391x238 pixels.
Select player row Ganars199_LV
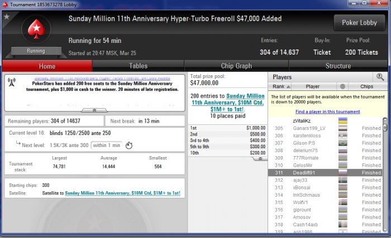pyautogui.click(x=325, y=128)
